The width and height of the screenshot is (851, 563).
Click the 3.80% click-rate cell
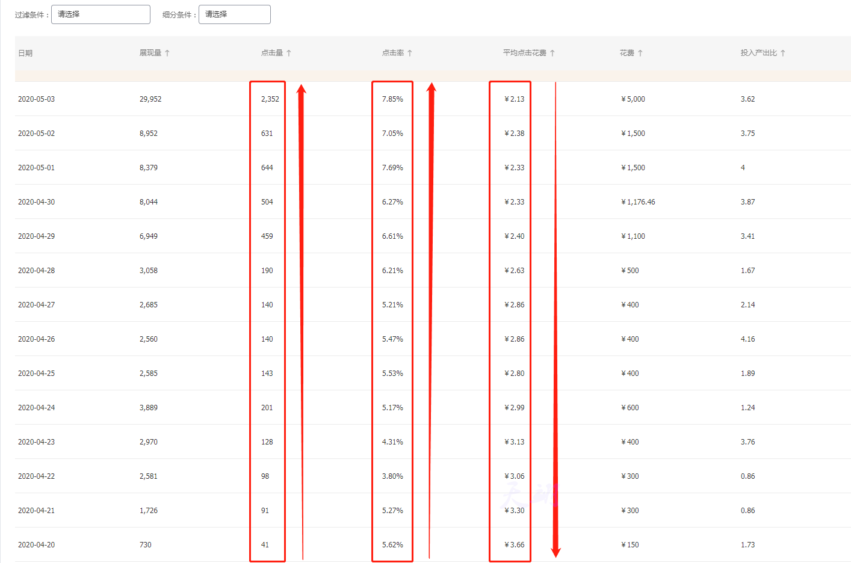tap(392, 476)
